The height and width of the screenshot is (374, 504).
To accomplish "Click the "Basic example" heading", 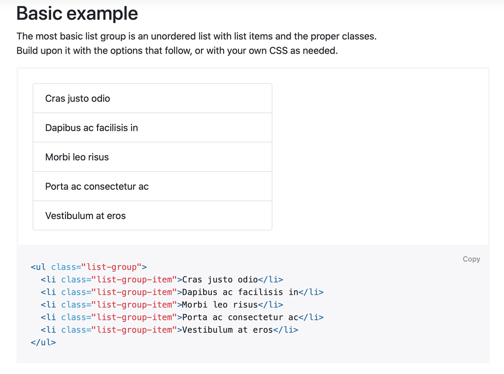I will 77,13.
